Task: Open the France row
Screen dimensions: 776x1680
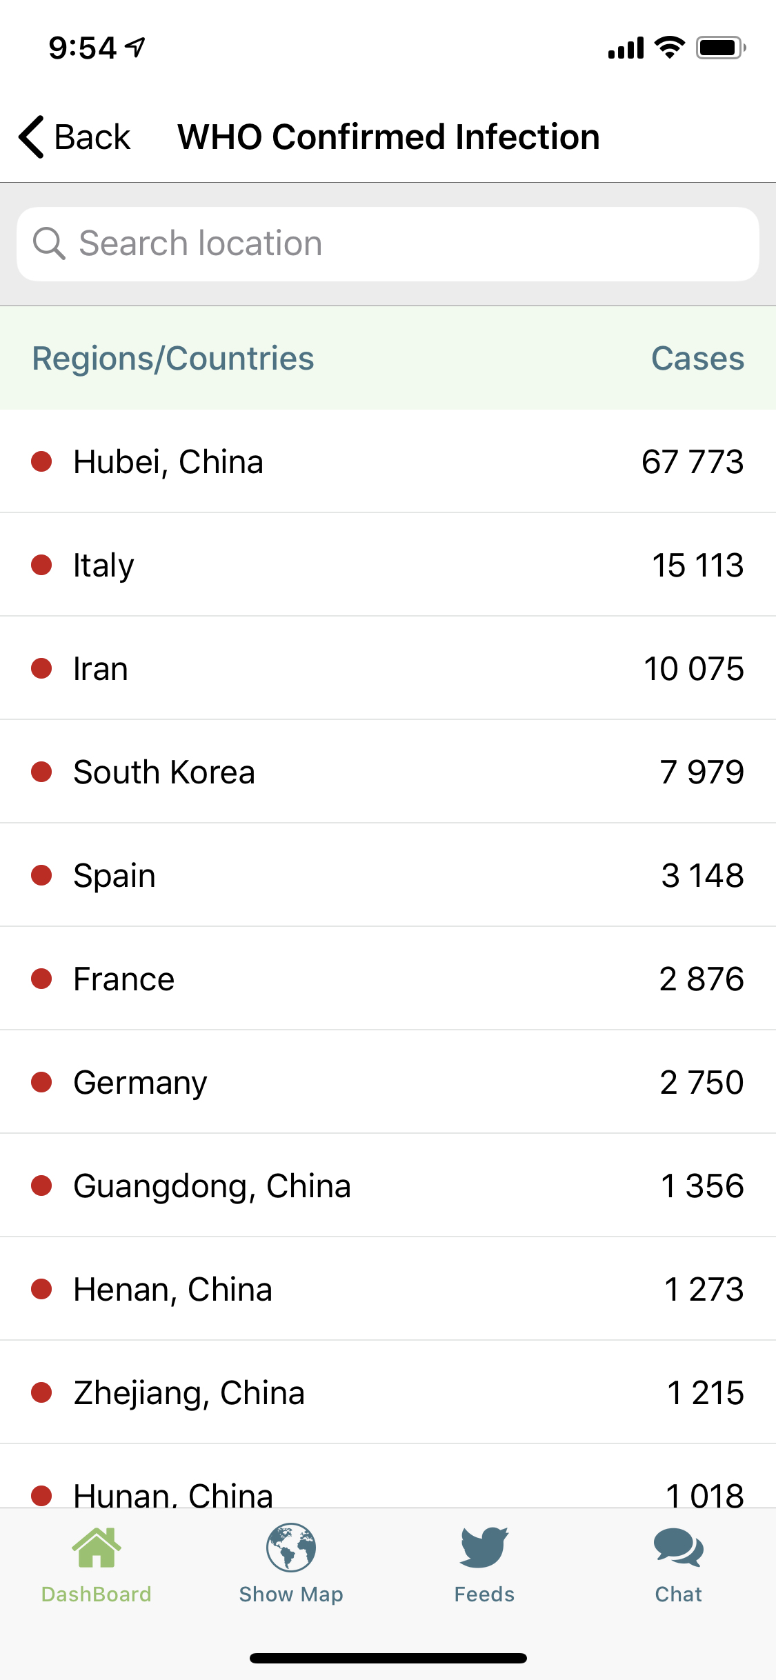Action: click(x=388, y=979)
